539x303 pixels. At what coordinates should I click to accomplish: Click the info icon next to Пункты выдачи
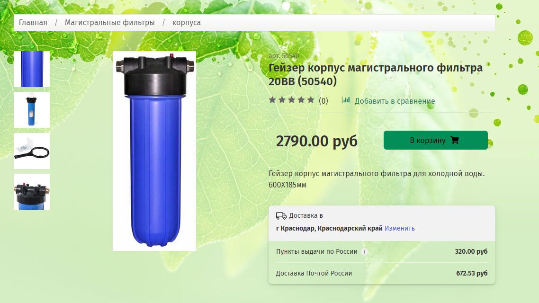click(364, 251)
